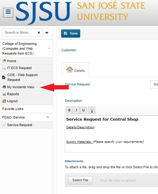This screenshot has height=194, width=158.
Task: Collapse the FD&O iService section
Action: pyautogui.click(x=48, y=117)
